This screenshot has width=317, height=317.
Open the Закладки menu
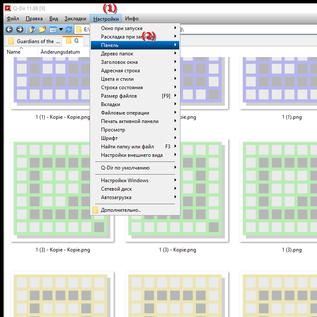[x=75, y=19]
